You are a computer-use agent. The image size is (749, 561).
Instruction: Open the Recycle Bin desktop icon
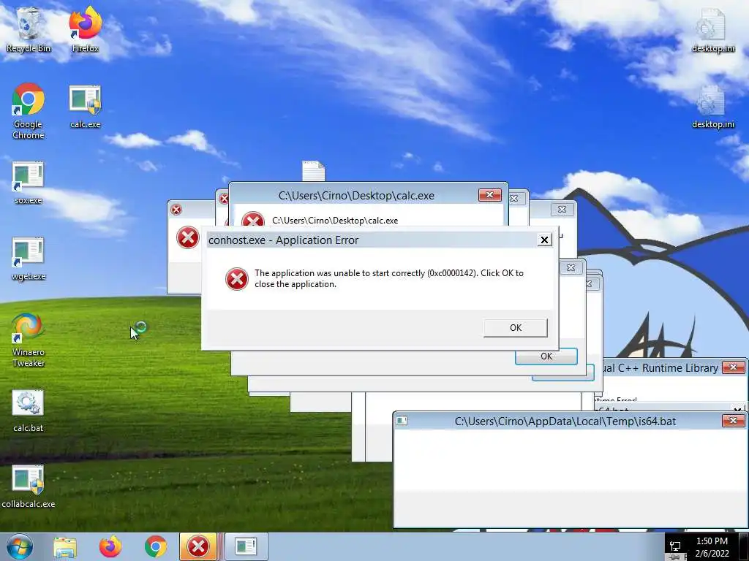tap(29, 29)
